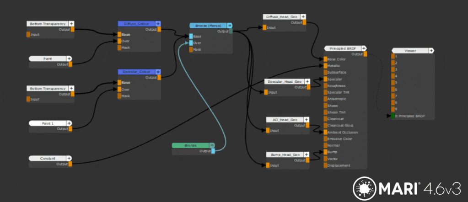Click the Base Color port on Principled BRDF
The image size is (468, 202).
coord(325,59)
